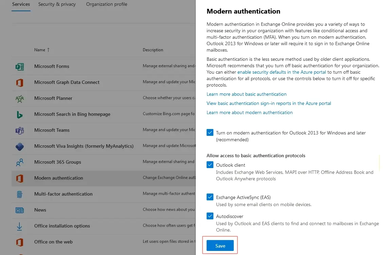Image resolution: width=383 pixels, height=255 pixels.
Task: Click the News service icon
Action: (20, 210)
